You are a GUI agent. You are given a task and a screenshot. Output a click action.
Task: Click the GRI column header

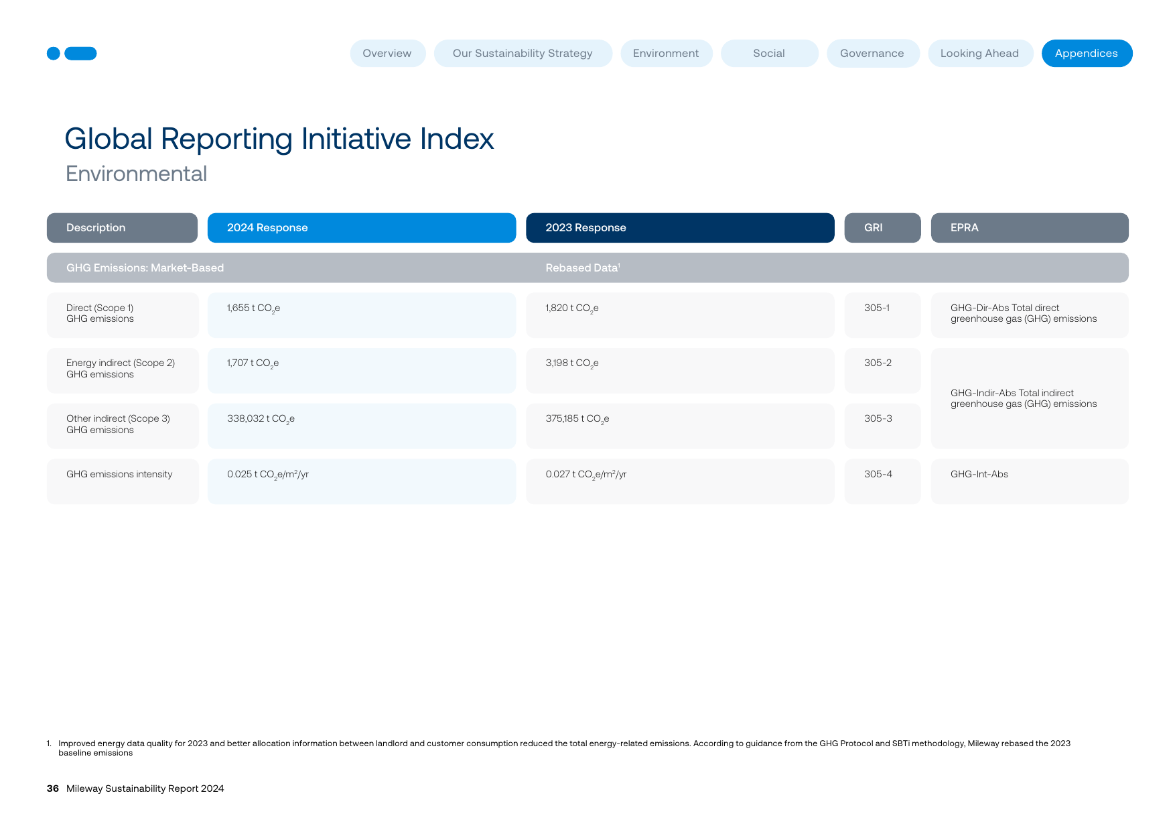point(882,228)
